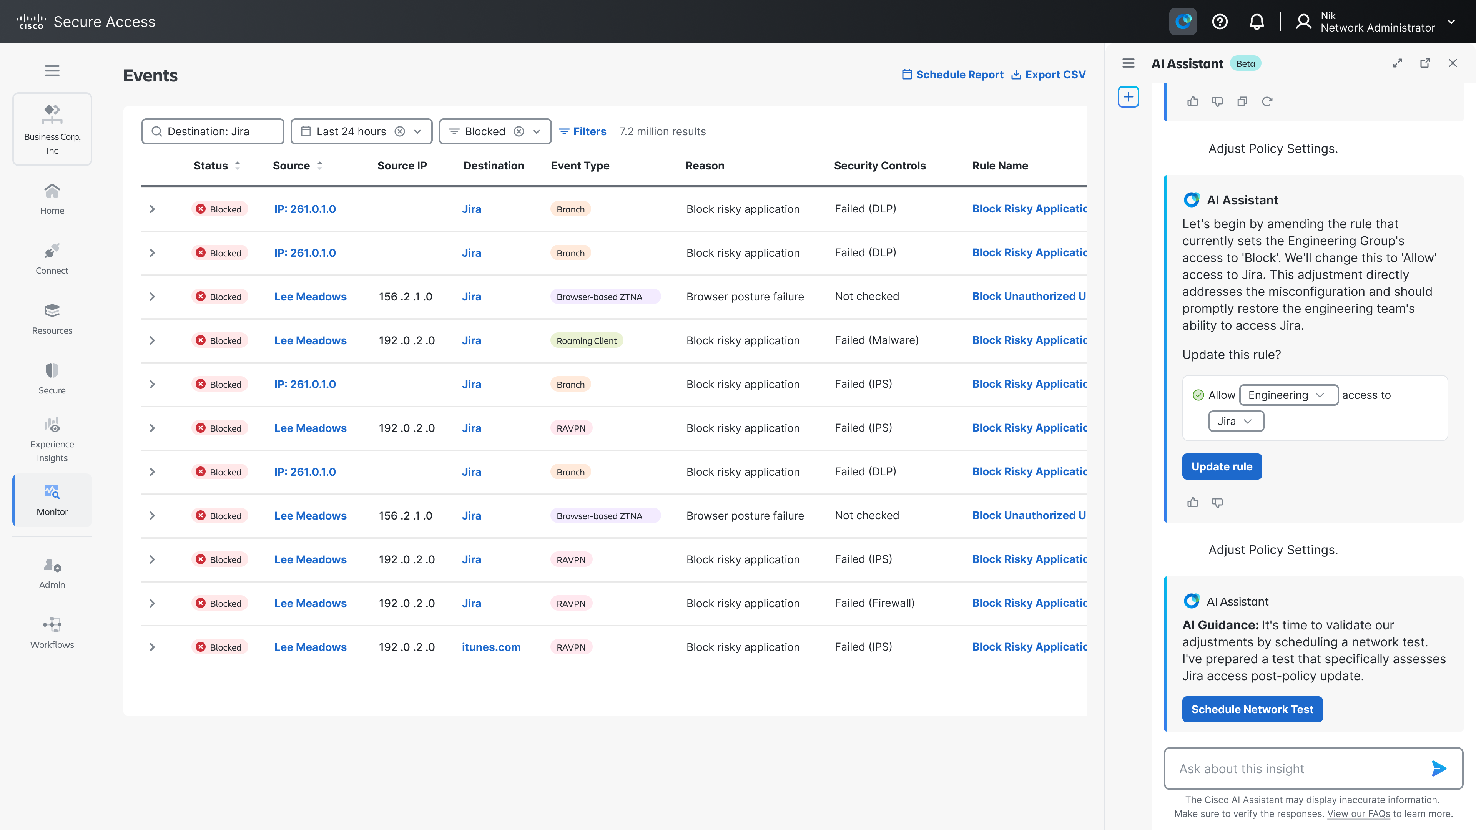This screenshot has height=830, width=1476.
Task: Pop out AI Assistant to new window
Action: tap(1425, 63)
